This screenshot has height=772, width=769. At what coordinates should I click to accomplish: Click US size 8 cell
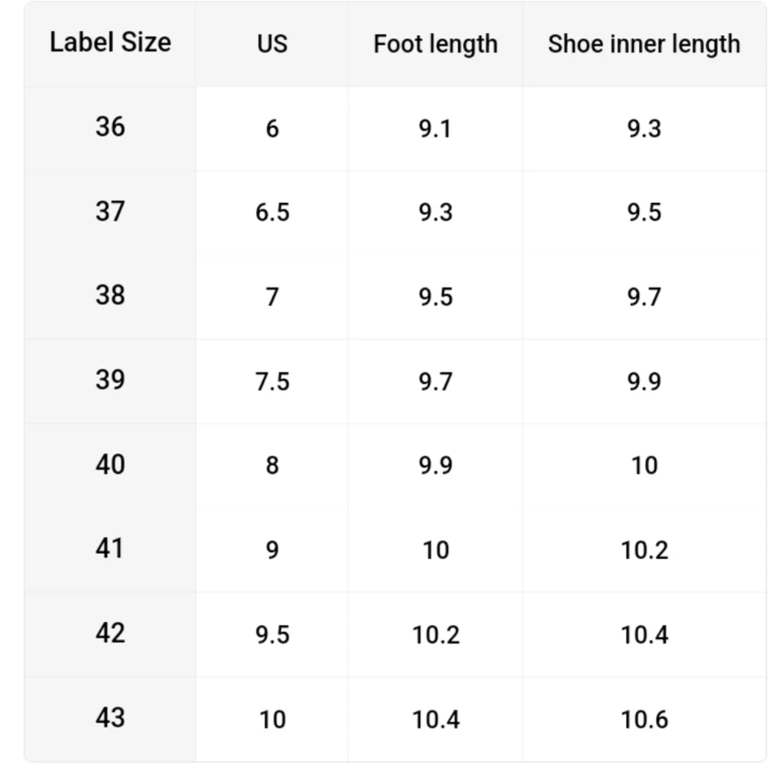point(271,466)
